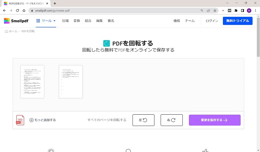Click the Smallpdf logo
Image resolution: width=260 pixels, height=152 pixels.
coord(16,21)
